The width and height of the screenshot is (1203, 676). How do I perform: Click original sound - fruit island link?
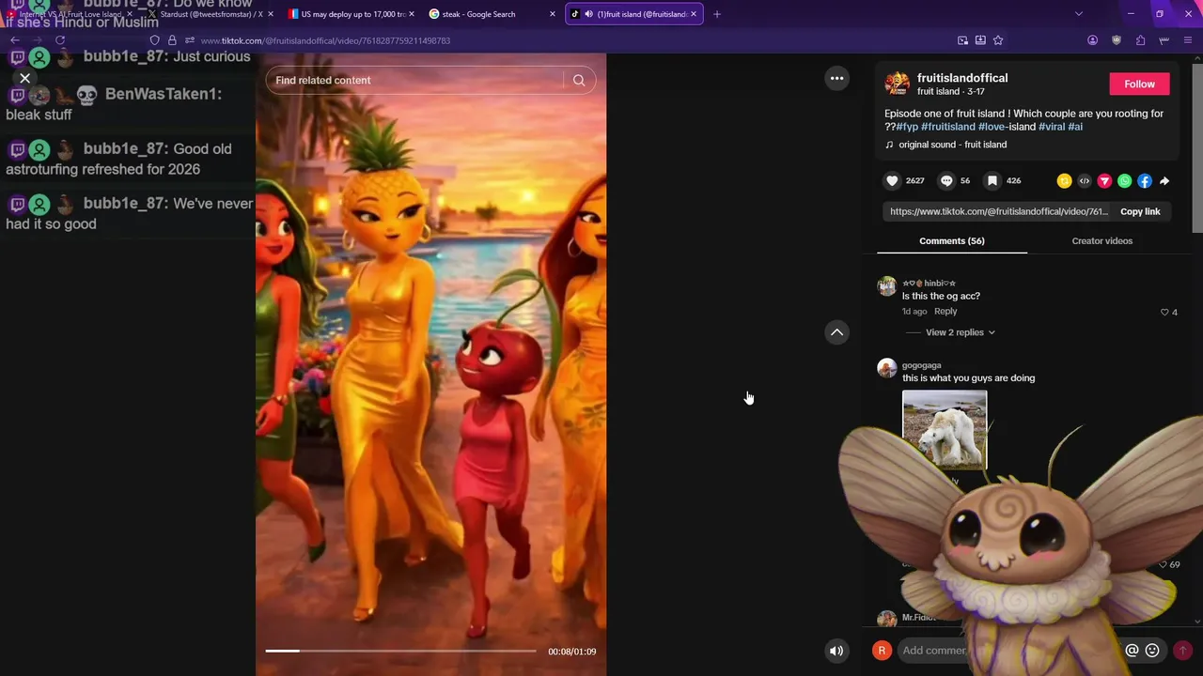point(952,145)
